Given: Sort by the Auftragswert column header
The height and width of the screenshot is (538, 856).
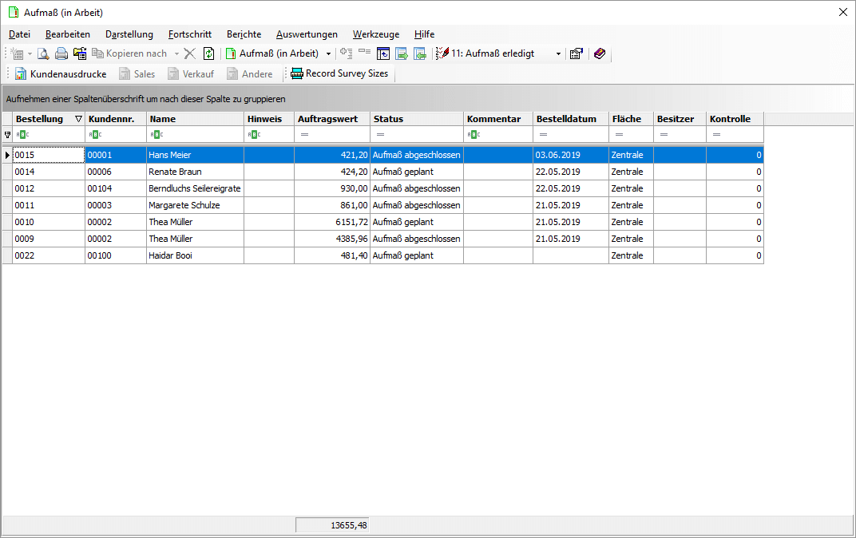Looking at the screenshot, I should (332, 119).
